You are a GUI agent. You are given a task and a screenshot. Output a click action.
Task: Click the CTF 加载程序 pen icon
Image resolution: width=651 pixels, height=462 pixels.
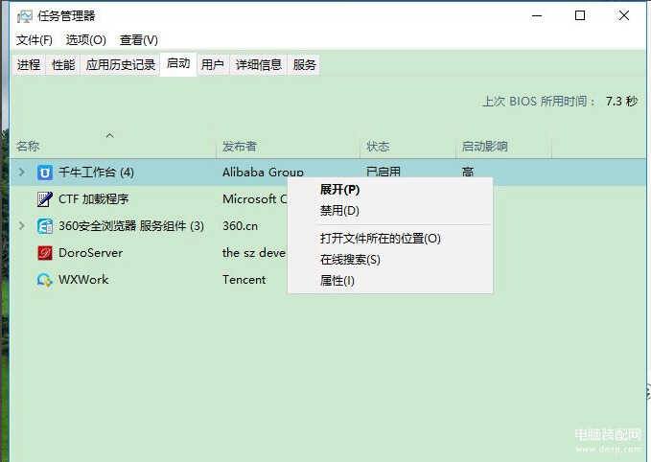coord(45,199)
